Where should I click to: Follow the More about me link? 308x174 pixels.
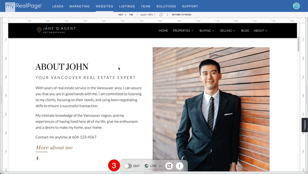[54, 148]
